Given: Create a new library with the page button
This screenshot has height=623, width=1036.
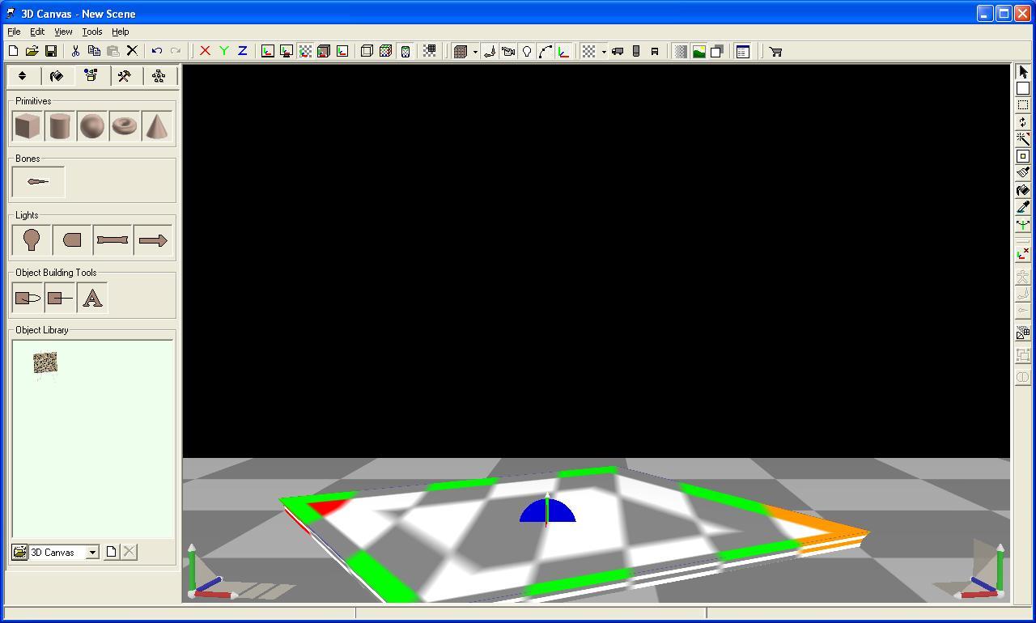Looking at the screenshot, I should tap(112, 552).
